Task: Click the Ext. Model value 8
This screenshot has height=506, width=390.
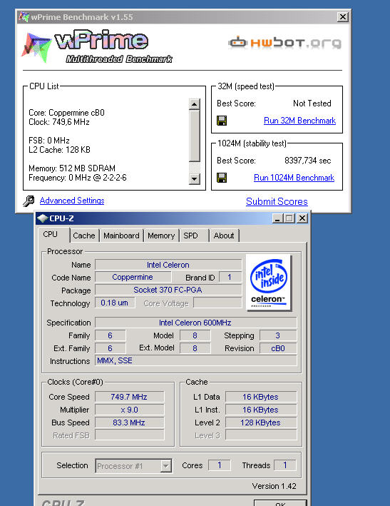Action: [195, 348]
